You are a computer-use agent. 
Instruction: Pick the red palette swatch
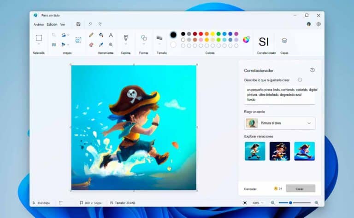point(201,34)
